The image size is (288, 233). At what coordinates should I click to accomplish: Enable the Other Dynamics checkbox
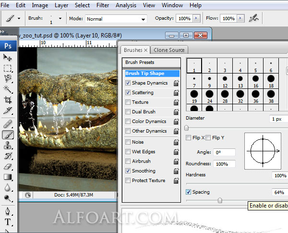tap(128, 131)
